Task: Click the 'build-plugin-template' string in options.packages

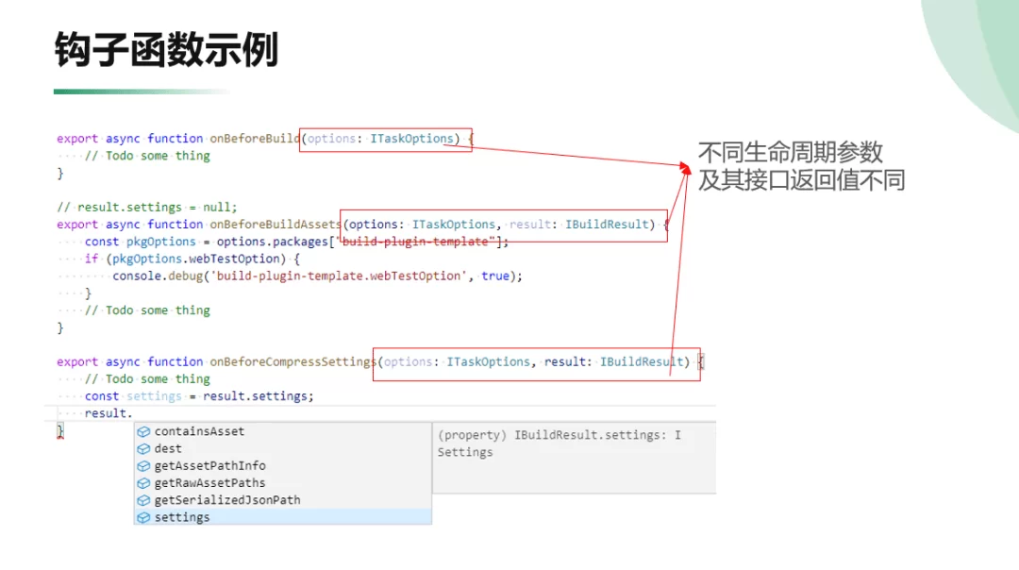Action: click(x=421, y=242)
